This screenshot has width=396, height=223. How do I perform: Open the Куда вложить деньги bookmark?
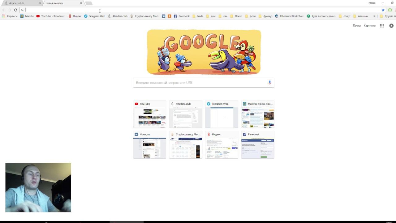(321, 16)
